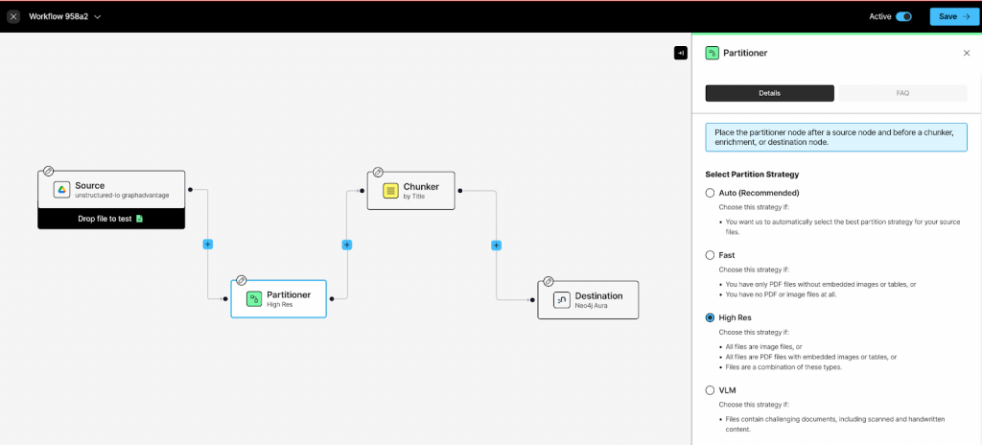The width and height of the screenshot is (982, 445).
Task: Click the Neo4j Destination node icon
Action: tap(562, 300)
